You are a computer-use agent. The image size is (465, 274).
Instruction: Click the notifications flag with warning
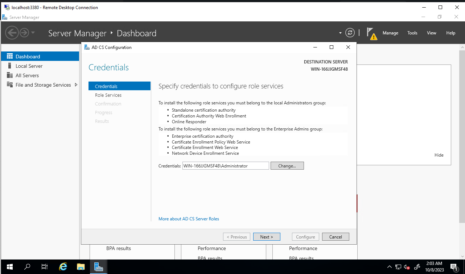click(371, 33)
